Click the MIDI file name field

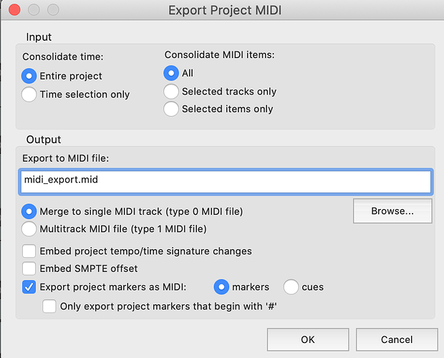click(x=226, y=182)
